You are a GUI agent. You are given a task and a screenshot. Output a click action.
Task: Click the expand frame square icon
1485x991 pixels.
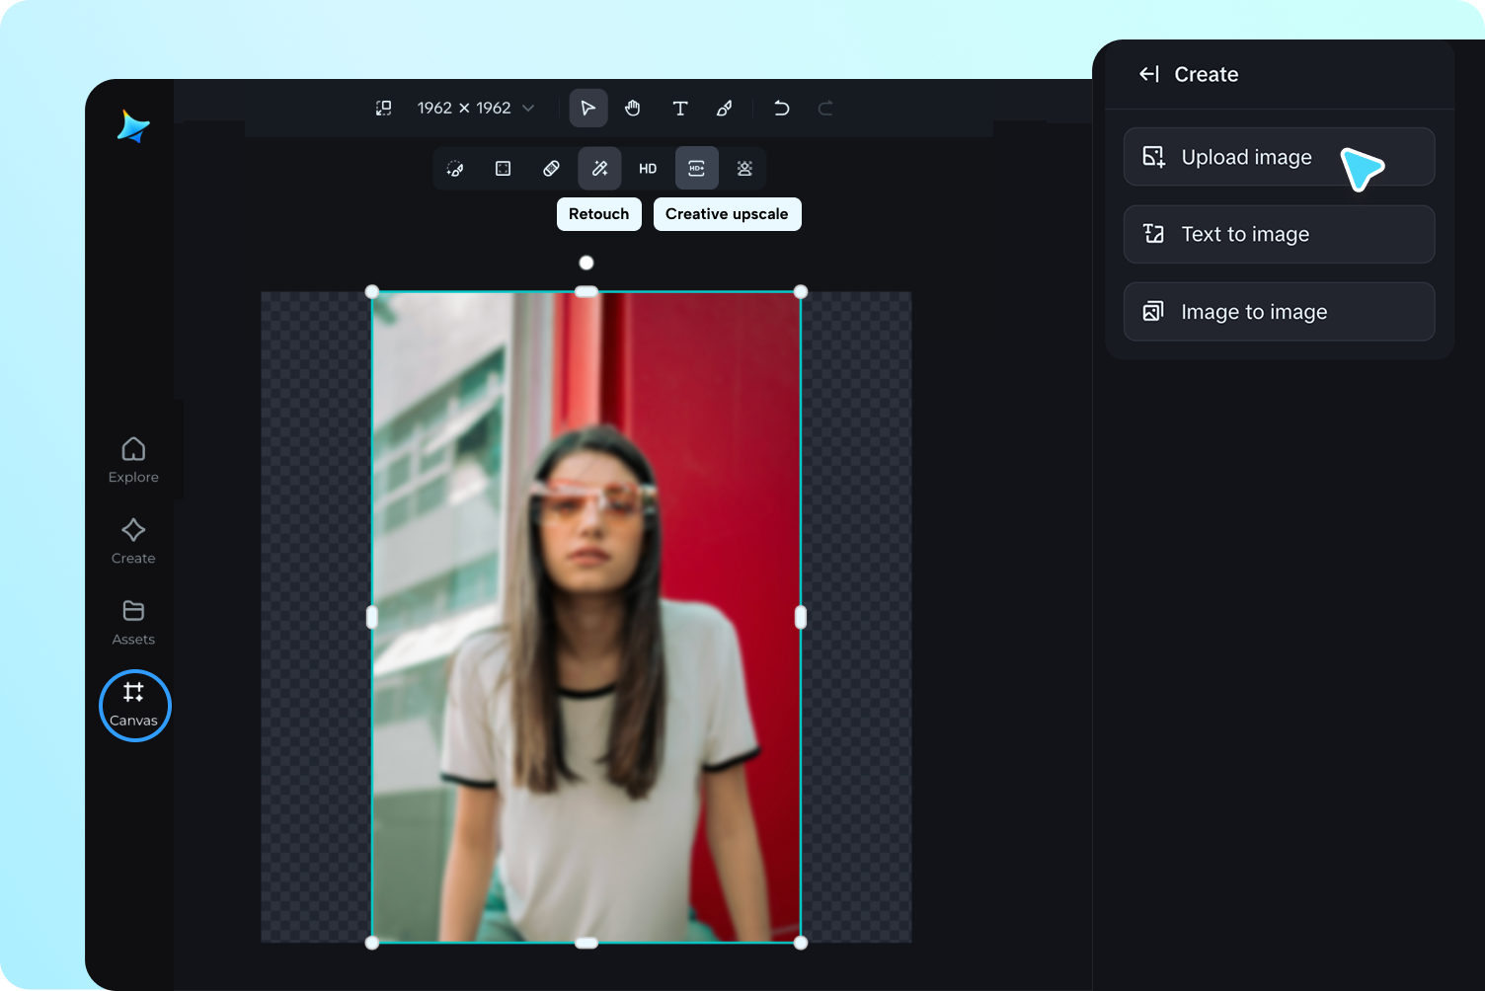tap(503, 169)
